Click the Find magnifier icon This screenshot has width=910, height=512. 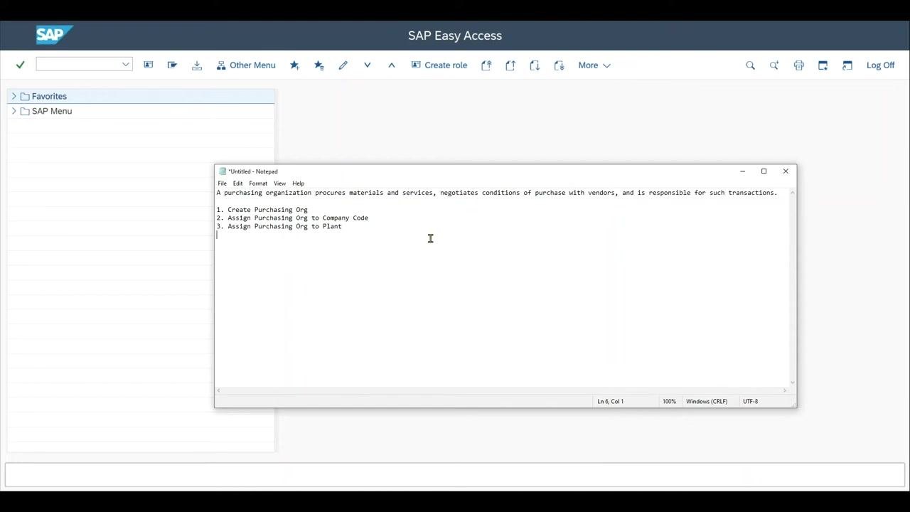(750, 65)
